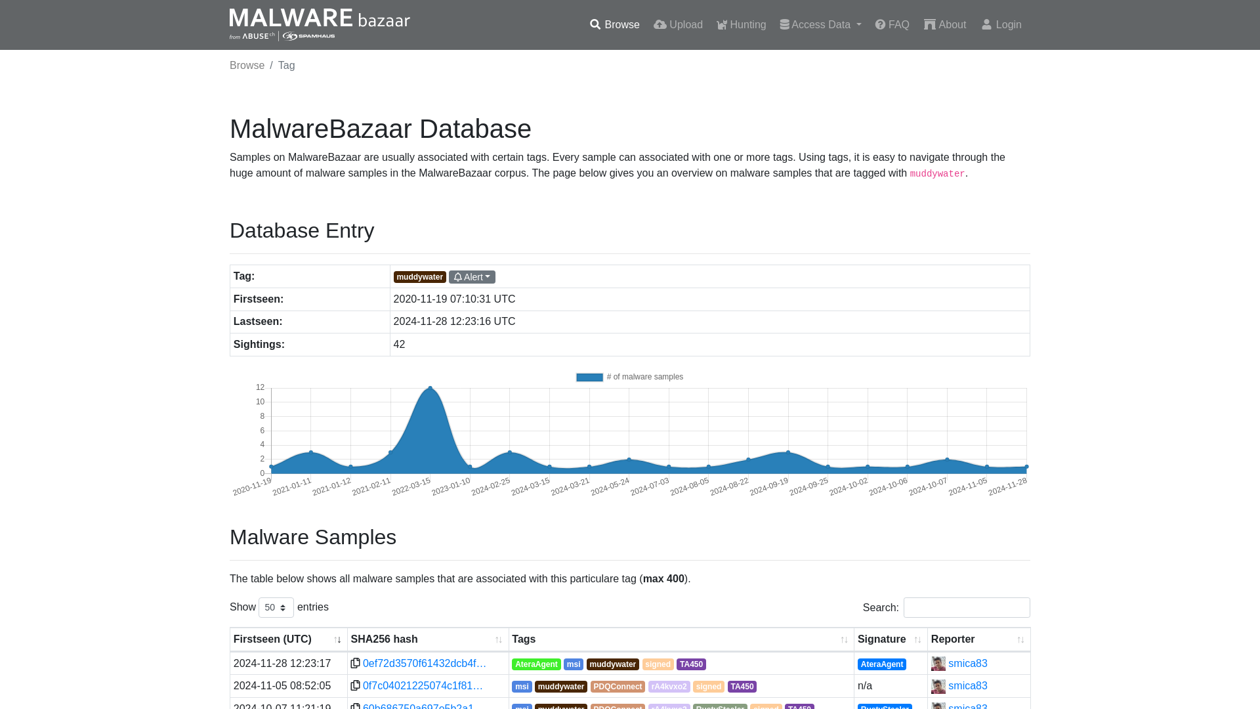The width and height of the screenshot is (1260, 709).
Task: Go to the Hunting page
Action: 741,25
